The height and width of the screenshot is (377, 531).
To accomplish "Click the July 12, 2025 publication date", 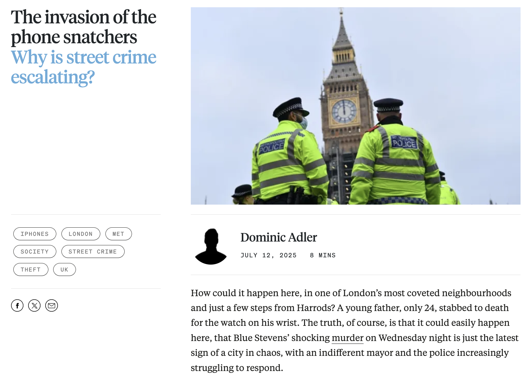I will pos(268,255).
